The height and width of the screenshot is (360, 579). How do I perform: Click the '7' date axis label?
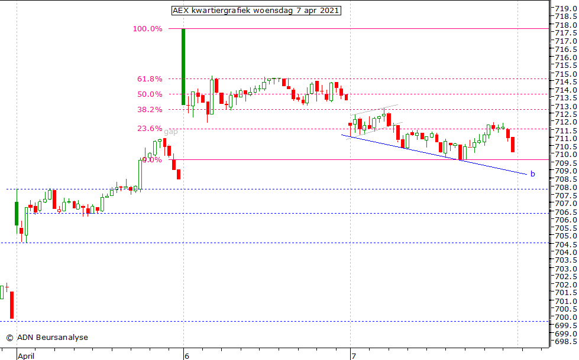[x=354, y=356]
